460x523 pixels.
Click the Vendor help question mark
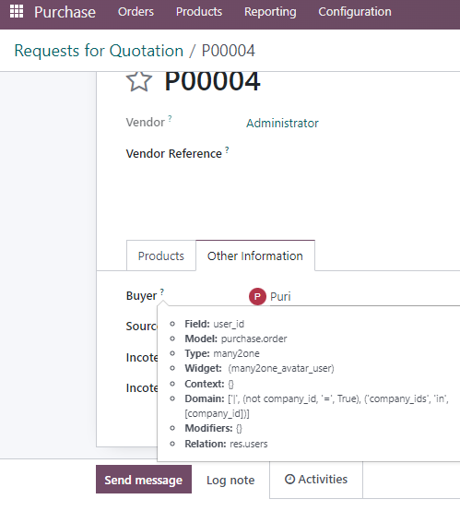click(170, 118)
